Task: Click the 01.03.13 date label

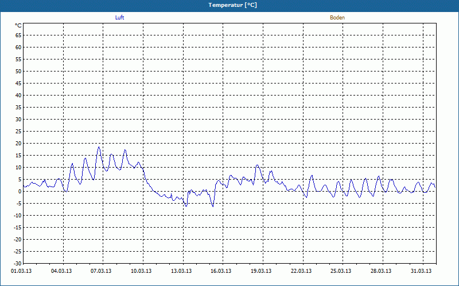Action: click(21, 271)
